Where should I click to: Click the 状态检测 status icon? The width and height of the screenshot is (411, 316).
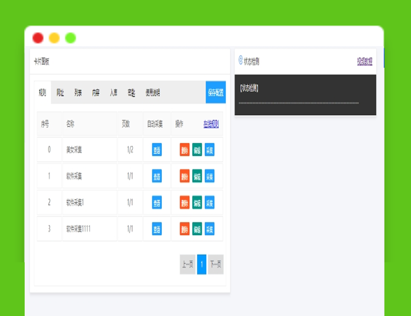coord(240,61)
